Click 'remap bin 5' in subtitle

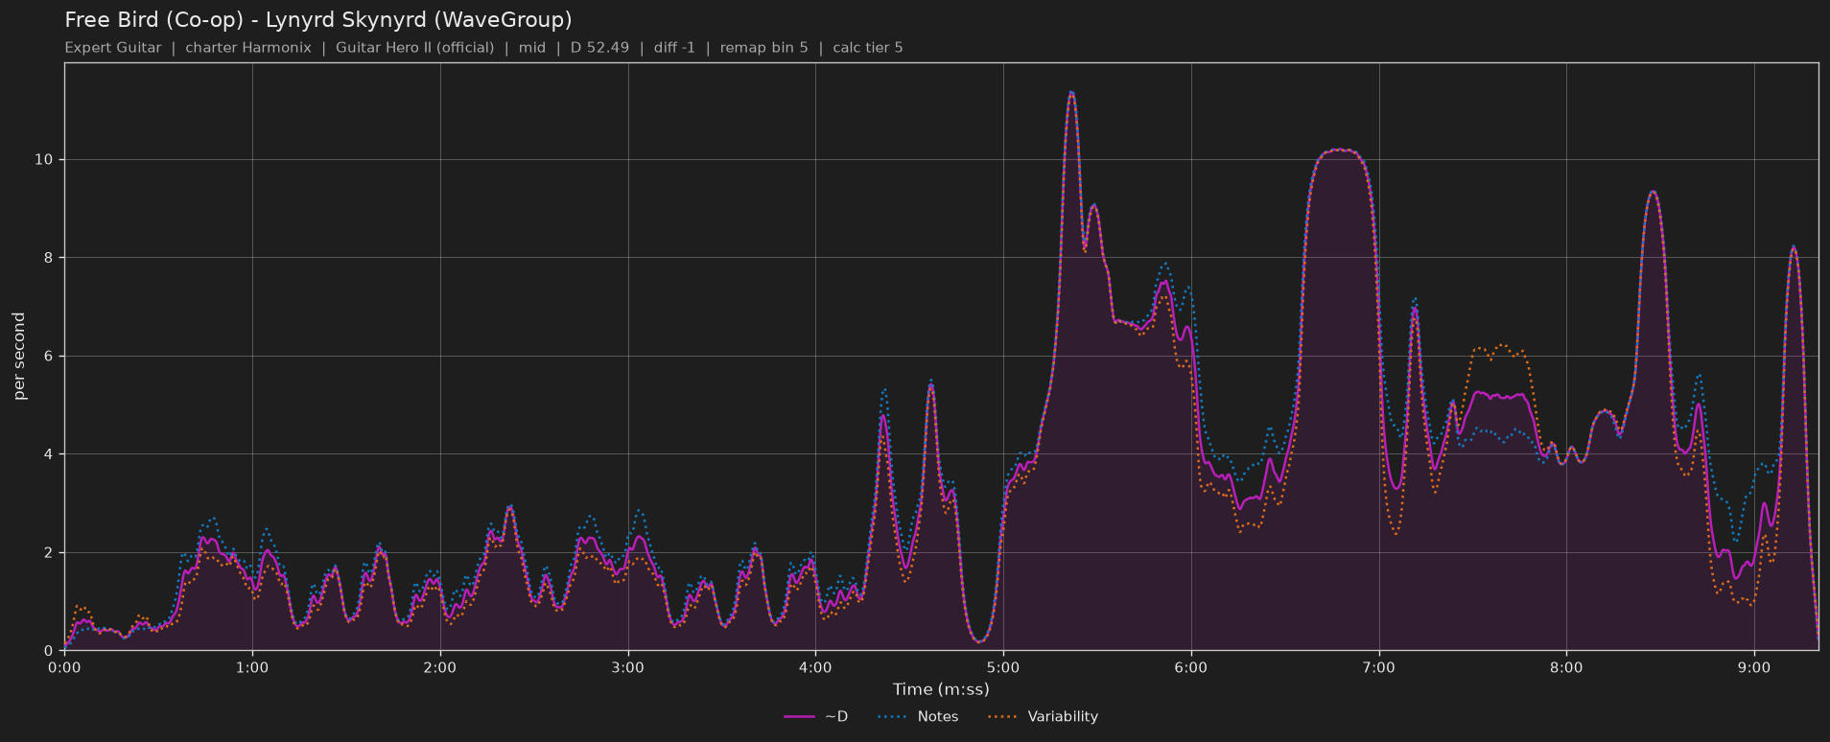(x=764, y=48)
